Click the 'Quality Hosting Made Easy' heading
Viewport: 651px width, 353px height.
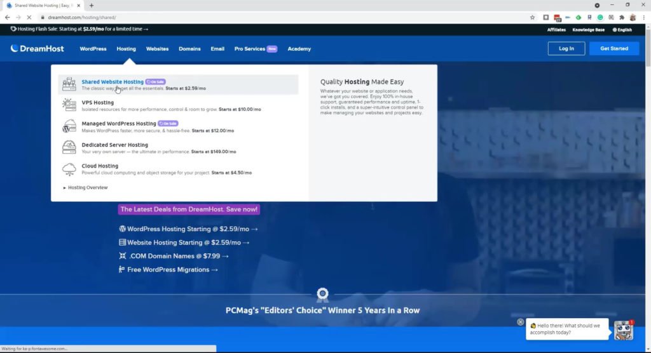click(x=362, y=82)
